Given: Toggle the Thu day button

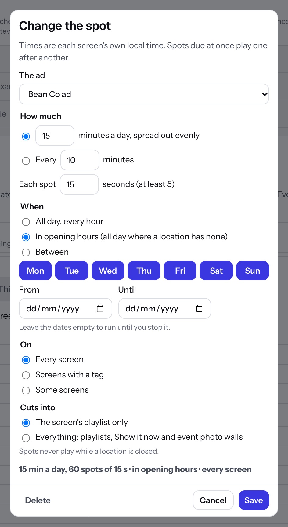Looking at the screenshot, I should pyautogui.click(x=144, y=271).
